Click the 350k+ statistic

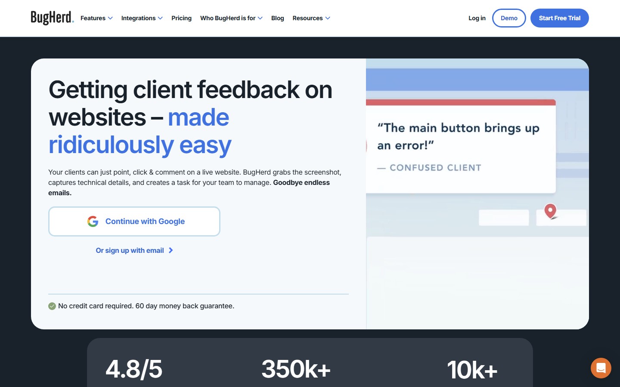pos(296,369)
